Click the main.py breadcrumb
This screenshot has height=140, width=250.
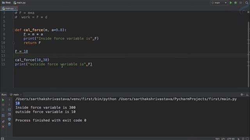tap(20, 3)
